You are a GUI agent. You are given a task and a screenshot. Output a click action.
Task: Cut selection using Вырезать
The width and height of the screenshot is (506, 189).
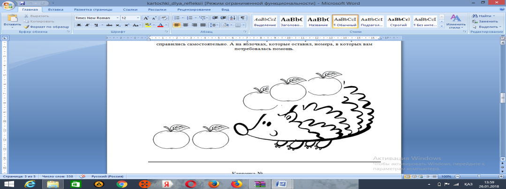tap(37, 16)
